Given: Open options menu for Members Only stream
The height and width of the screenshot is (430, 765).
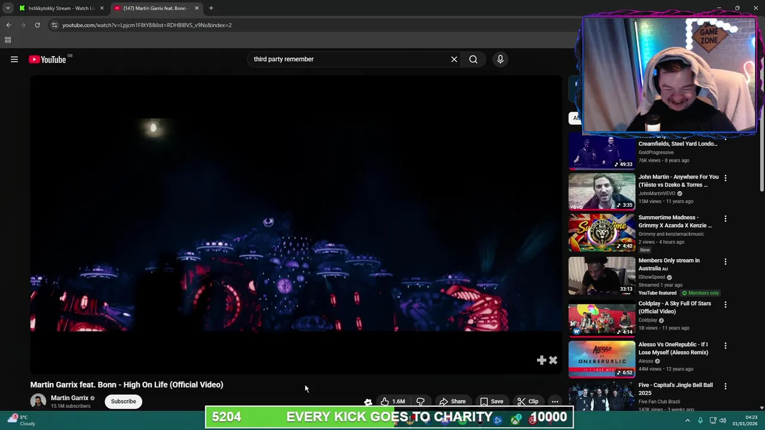Looking at the screenshot, I should pos(726,262).
